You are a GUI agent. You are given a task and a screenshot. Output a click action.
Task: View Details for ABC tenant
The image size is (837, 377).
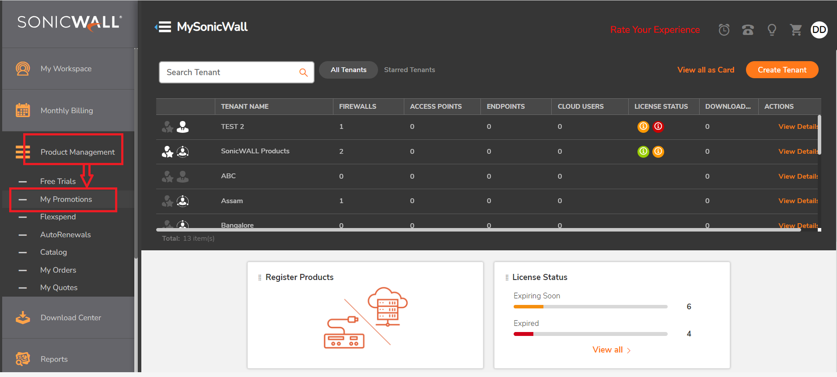pyautogui.click(x=798, y=176)
